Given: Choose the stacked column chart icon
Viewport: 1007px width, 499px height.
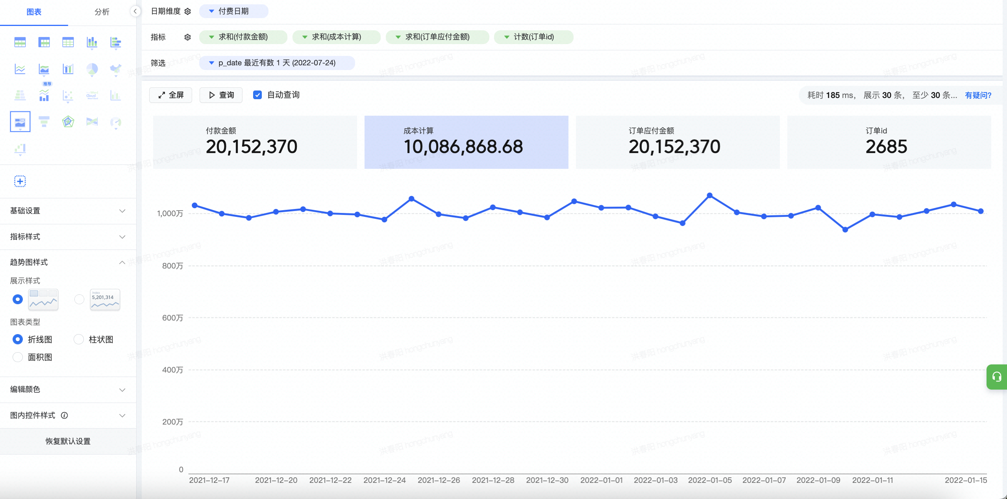Looking at the screenshot, I should (x=92, y=42).
